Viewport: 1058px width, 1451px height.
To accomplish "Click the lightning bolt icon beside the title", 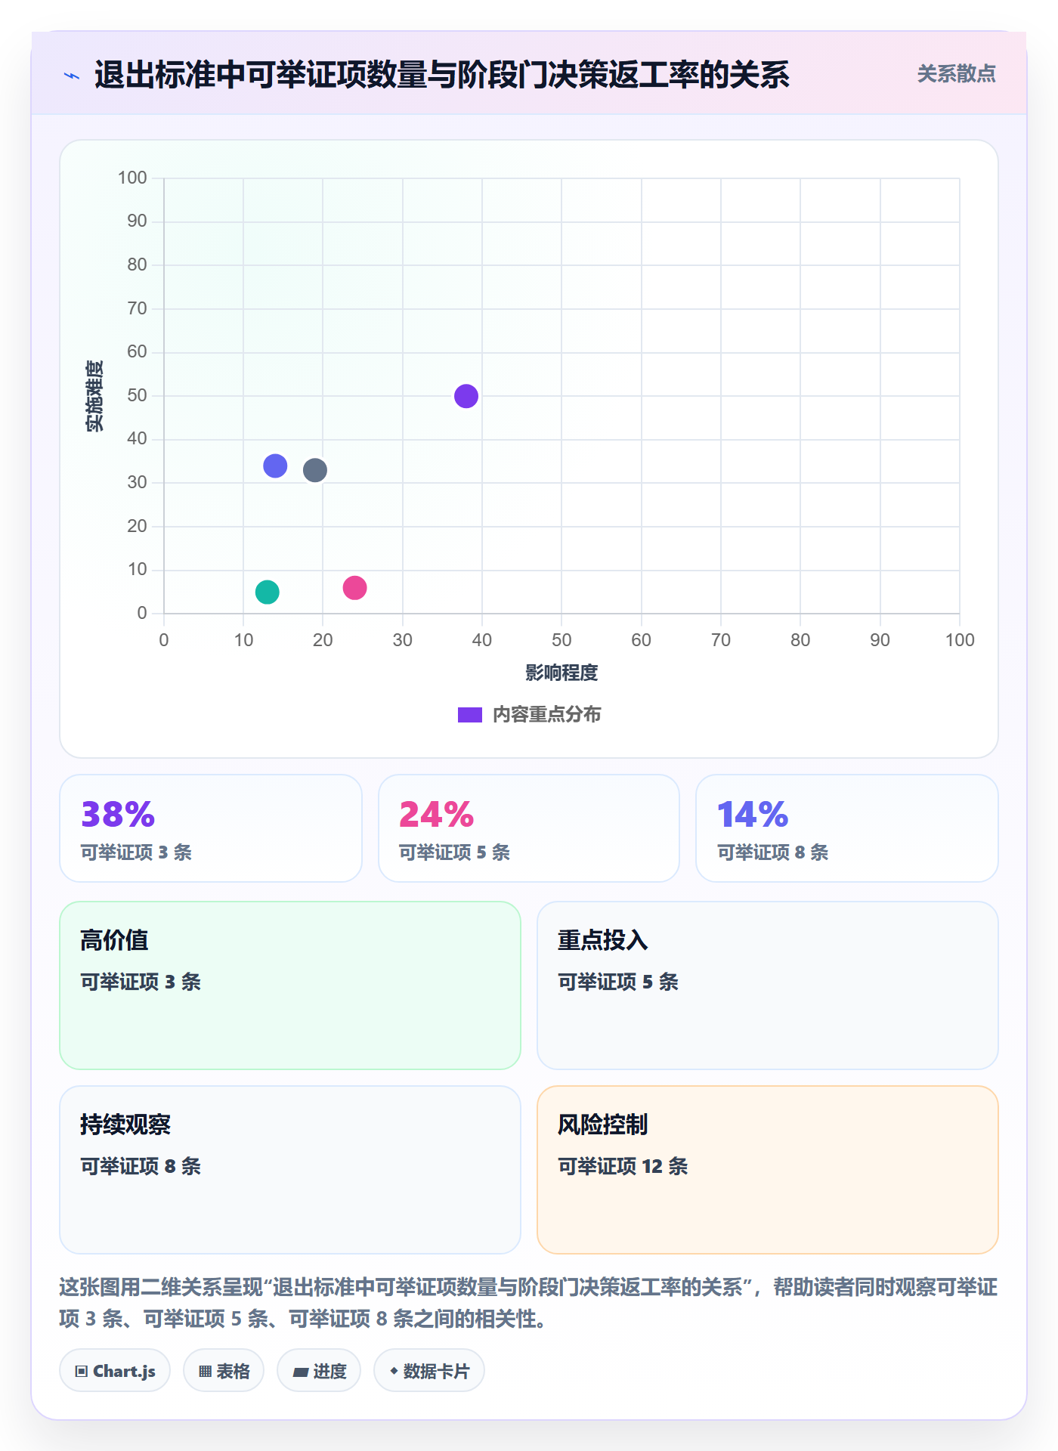I will pos(73,76).
